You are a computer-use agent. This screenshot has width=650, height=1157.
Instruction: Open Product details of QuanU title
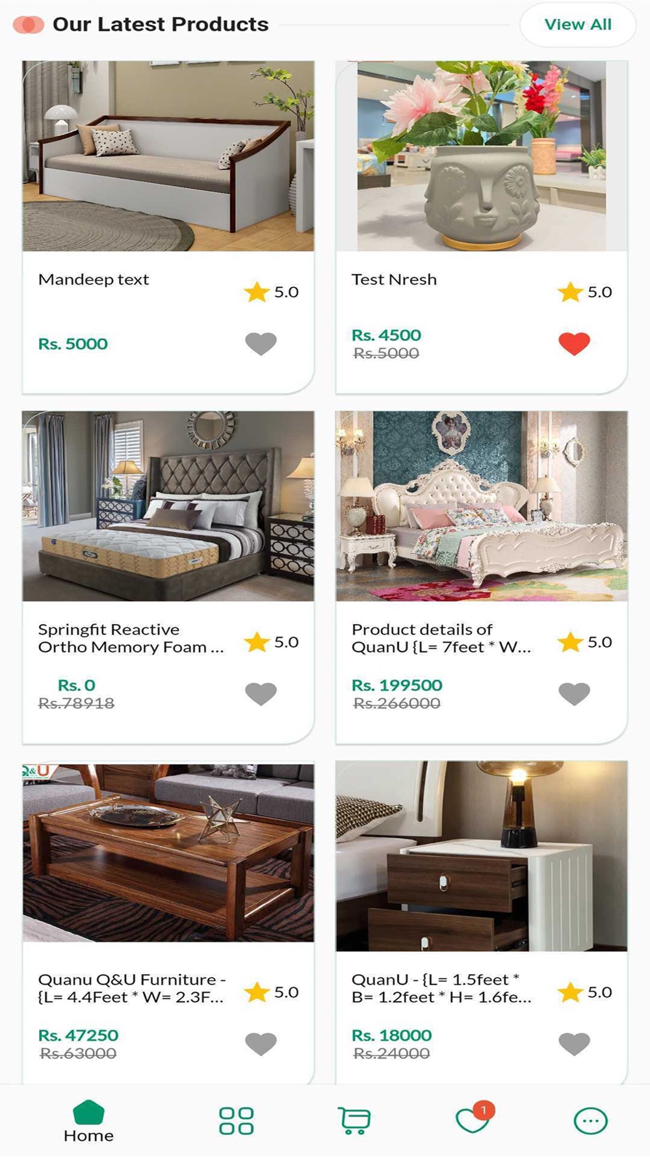[x=441, y=638]
